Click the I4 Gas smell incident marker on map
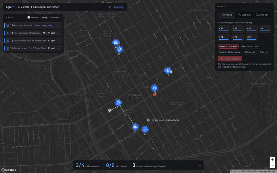The image size is (277, 173). pyautogui.click(x=148, y=120)
